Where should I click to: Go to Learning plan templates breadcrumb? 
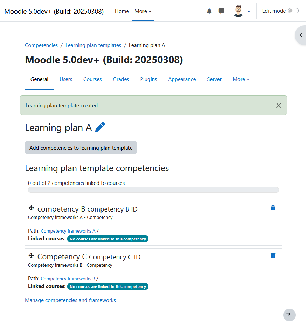click(93, 45)
